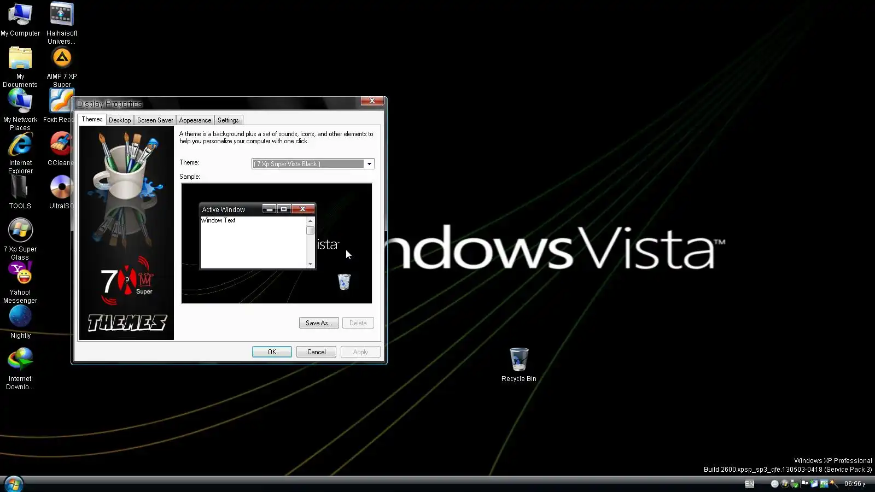The image size is (875, 492).
Task: Click magic wand tray icon
Action: [x=833, y=483]
